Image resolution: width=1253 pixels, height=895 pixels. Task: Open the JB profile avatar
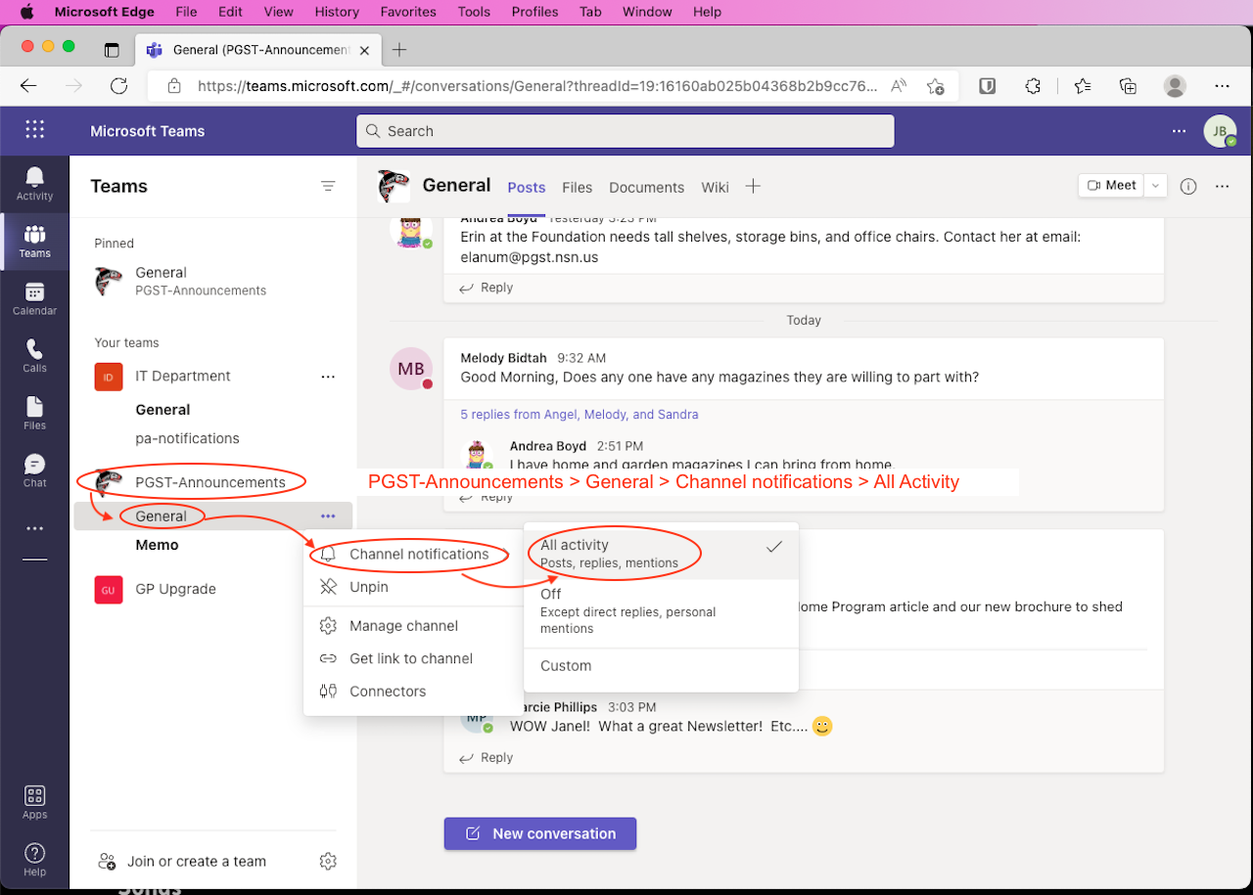(x=1220, y=130)
